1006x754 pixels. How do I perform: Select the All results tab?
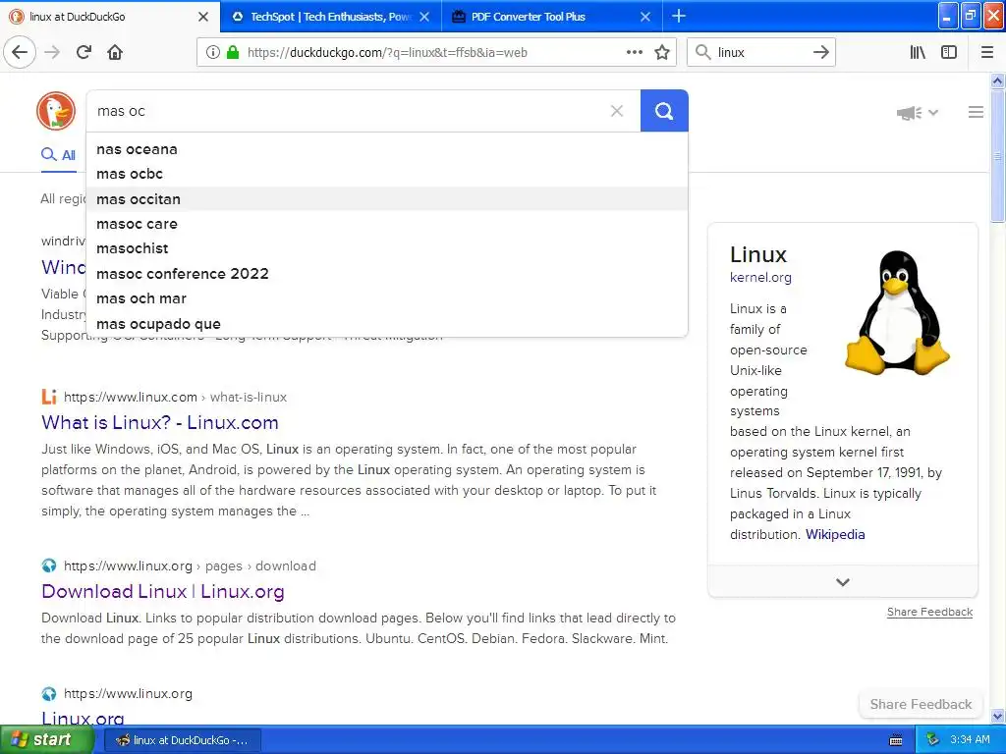[58, 154]
